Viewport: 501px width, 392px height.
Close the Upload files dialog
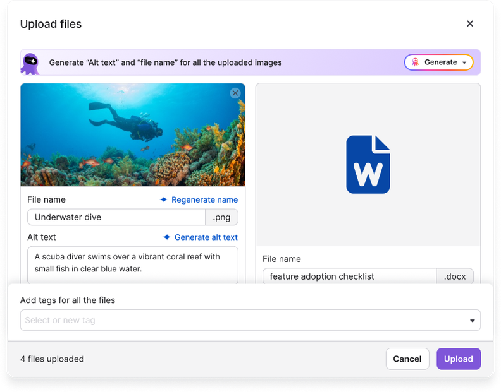click(469, 23)
